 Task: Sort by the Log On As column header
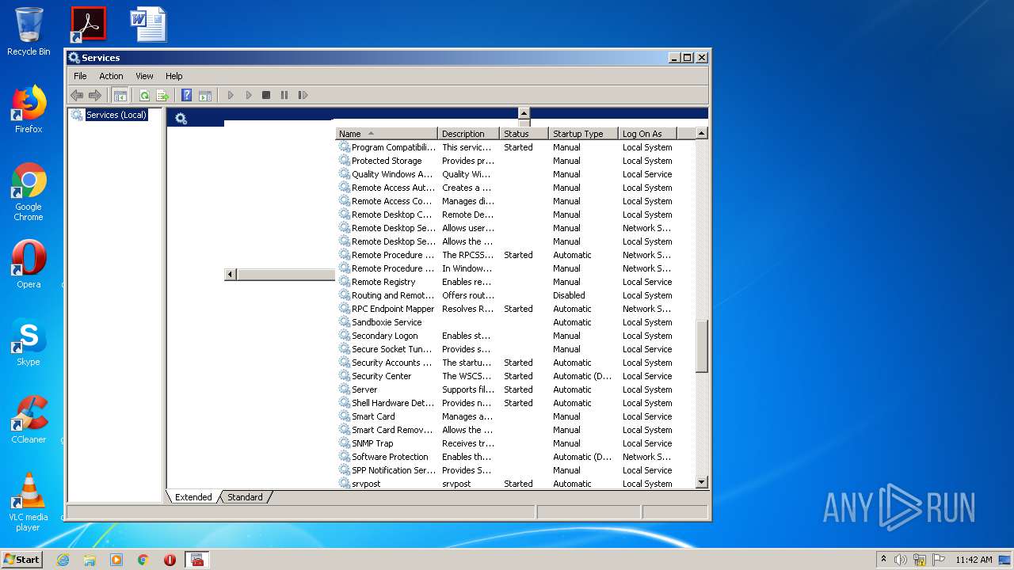tap(647, 134)
